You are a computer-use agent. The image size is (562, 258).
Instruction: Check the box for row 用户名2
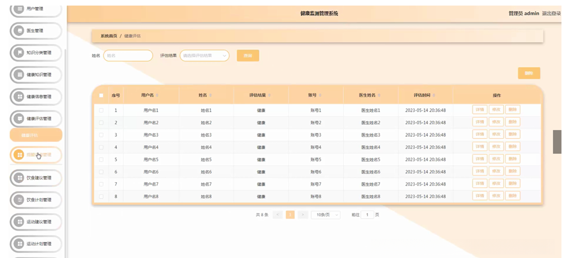click(x=101, y=122)
